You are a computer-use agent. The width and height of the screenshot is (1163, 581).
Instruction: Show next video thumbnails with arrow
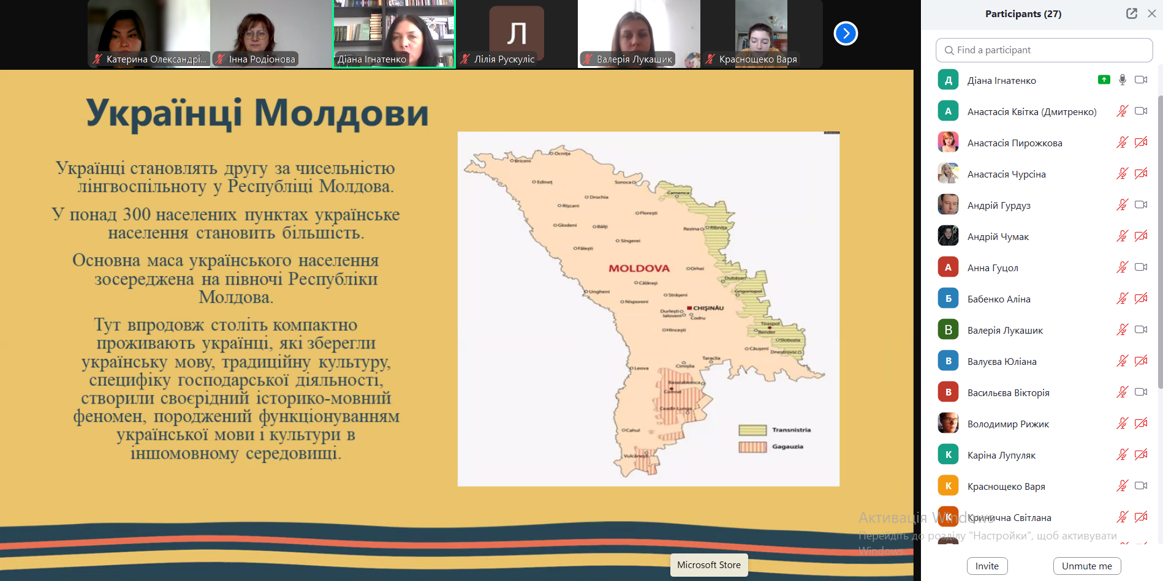pyautogui.click(x=846, y=33)
